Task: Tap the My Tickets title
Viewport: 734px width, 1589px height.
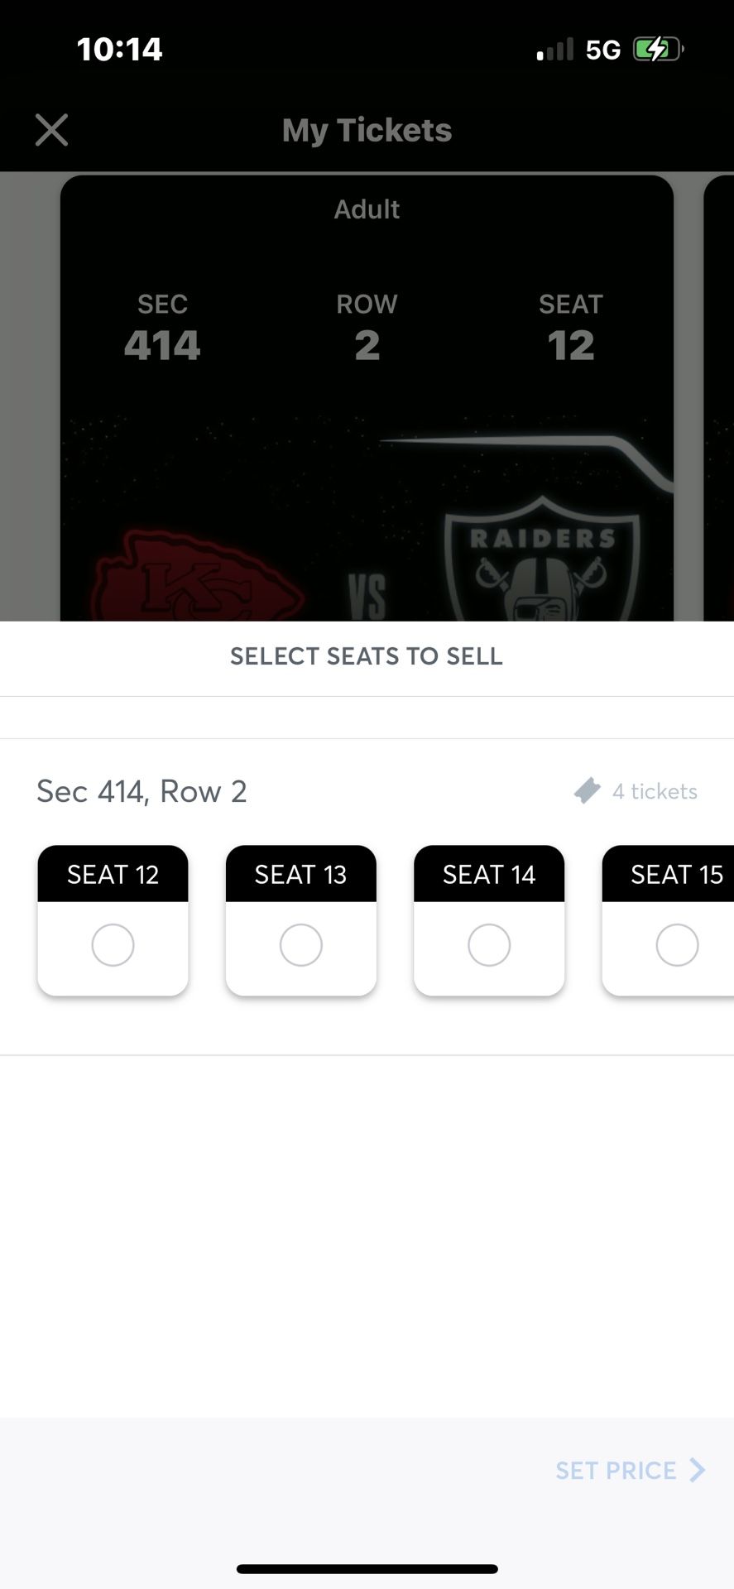Action: point(367,129)
